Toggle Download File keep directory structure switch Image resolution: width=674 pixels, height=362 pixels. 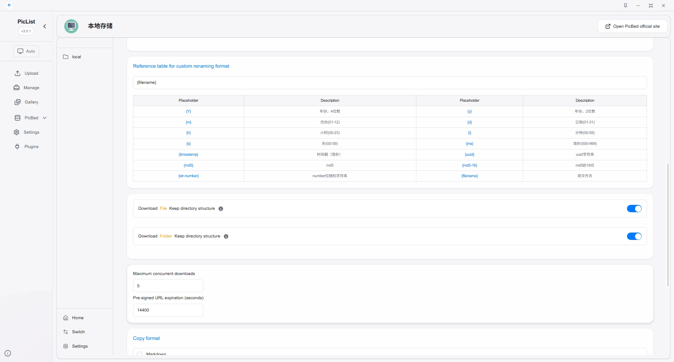(x=634, y=209)
